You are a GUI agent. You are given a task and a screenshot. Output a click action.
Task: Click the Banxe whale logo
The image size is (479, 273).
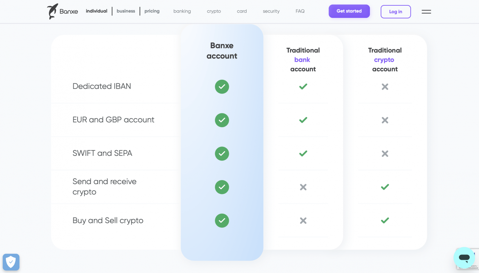53,11
